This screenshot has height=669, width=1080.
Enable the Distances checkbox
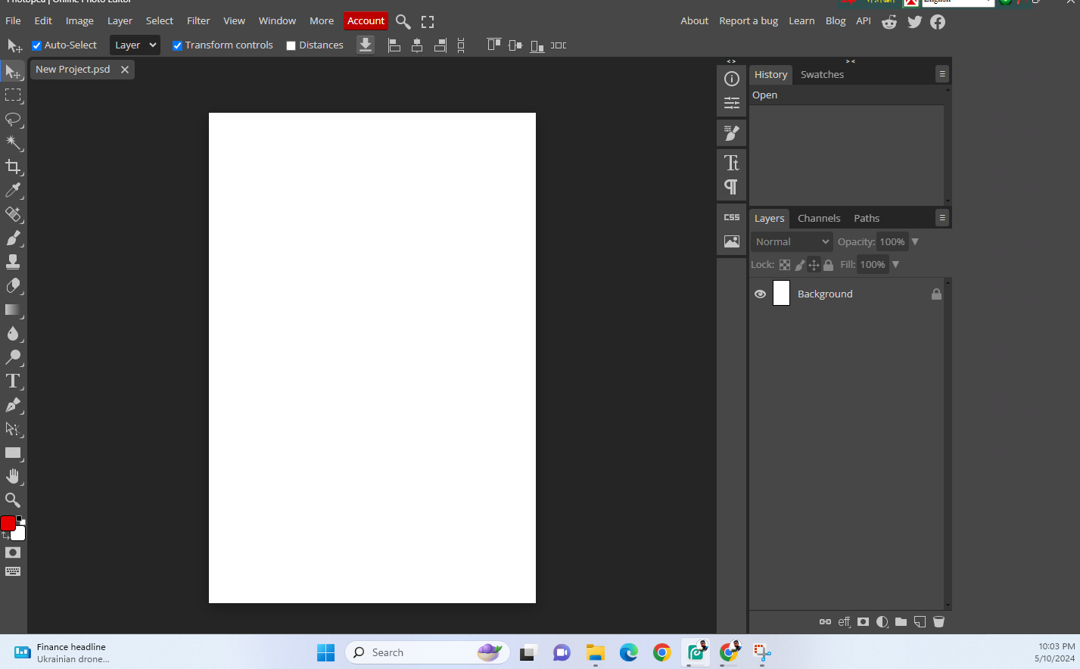291,45
